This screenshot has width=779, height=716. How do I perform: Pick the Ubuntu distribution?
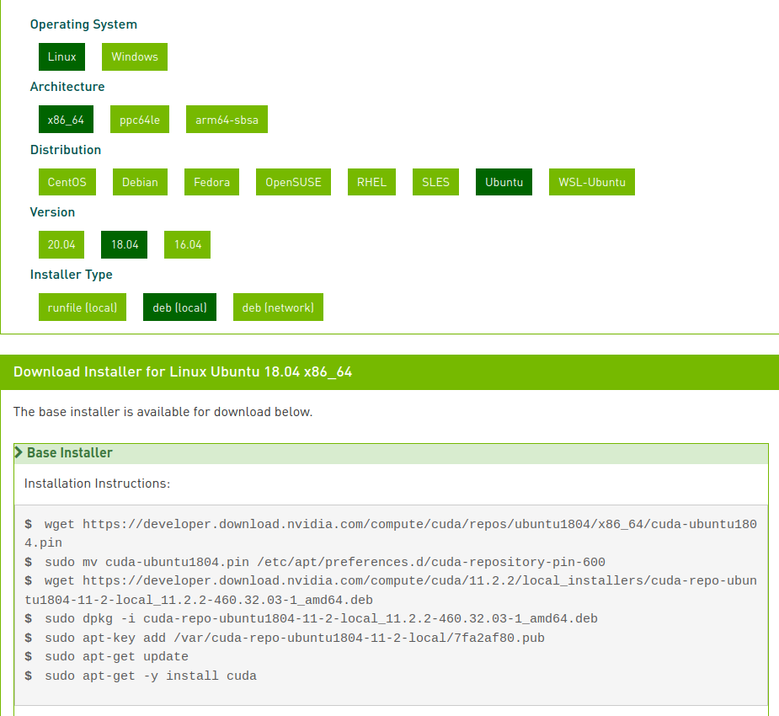pos(504,182)
